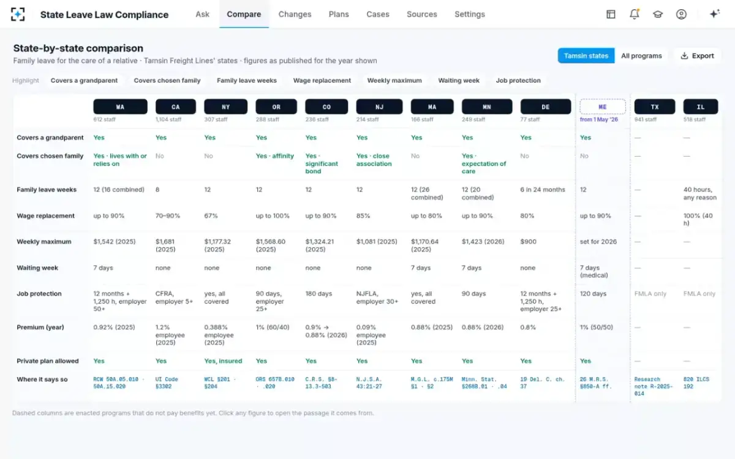Screen dimensions: 735x459
Task: Toggle Waiting week highlight chip
Action: 459,80
